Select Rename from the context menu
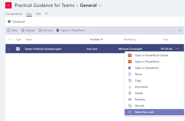The width and height of the screenshot is (185, 121). click(x=154, y=100)
